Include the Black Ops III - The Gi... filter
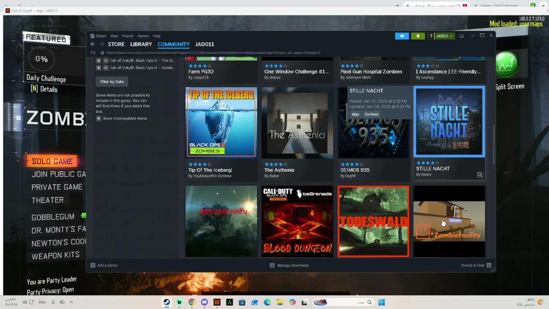 click(99, 61)
